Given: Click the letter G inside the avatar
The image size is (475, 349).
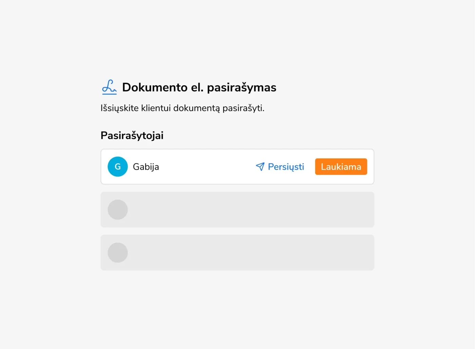Looking at the screenshot, I should click(x=118, y=167).
